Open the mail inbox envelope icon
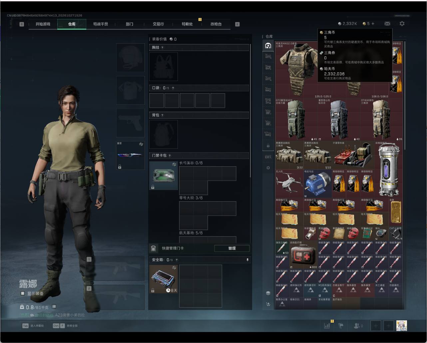The width and height of the screenshot is (427, 343). [387, 24]
